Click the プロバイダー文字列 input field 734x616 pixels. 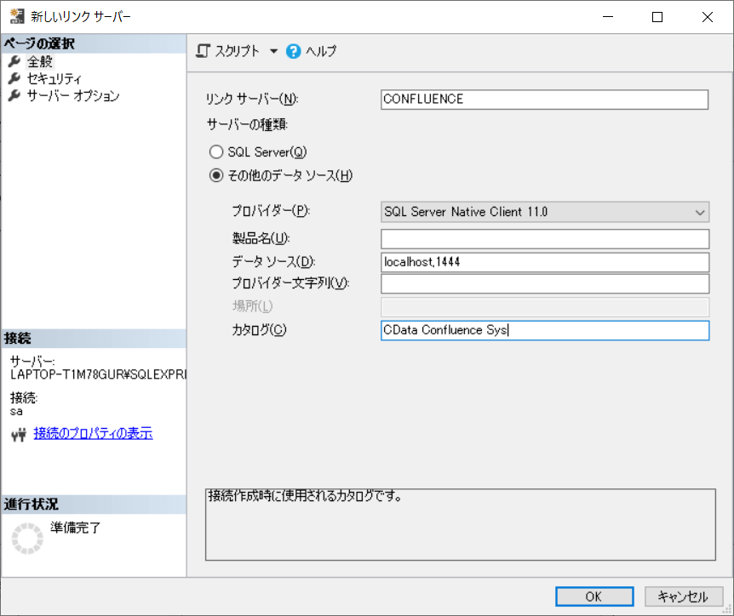pyautogui.click(x=545, y=284)
